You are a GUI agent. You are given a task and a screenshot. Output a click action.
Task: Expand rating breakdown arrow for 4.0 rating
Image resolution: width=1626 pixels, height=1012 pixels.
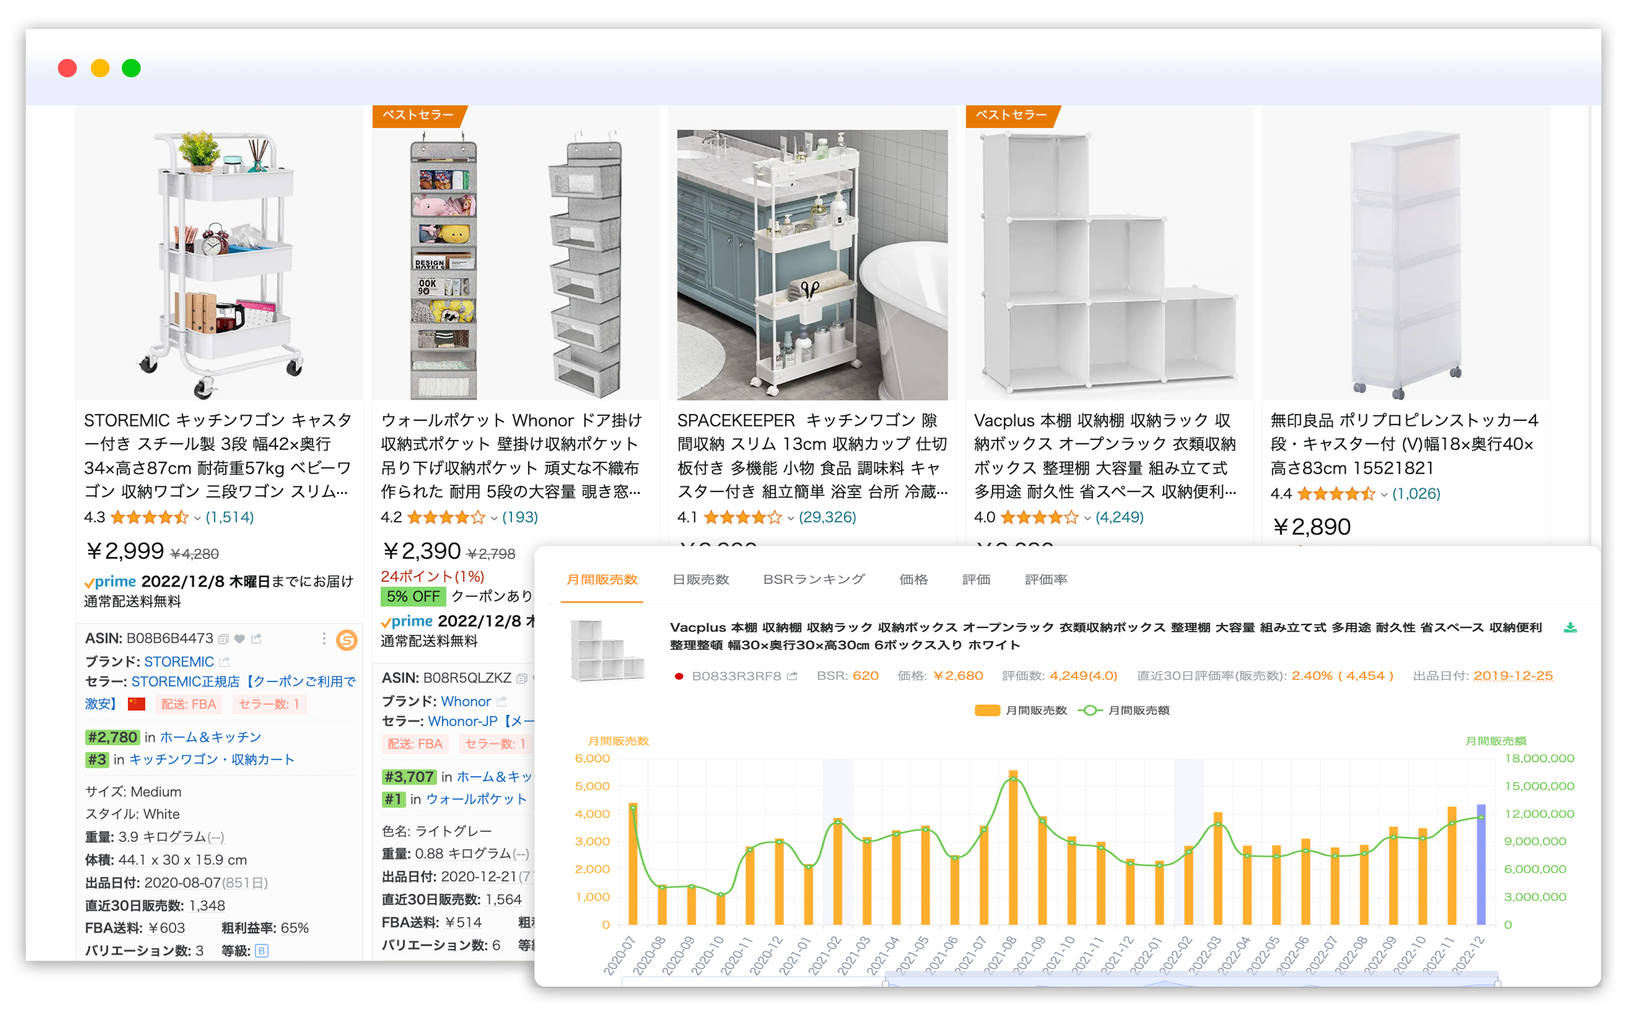point(1088,518)
